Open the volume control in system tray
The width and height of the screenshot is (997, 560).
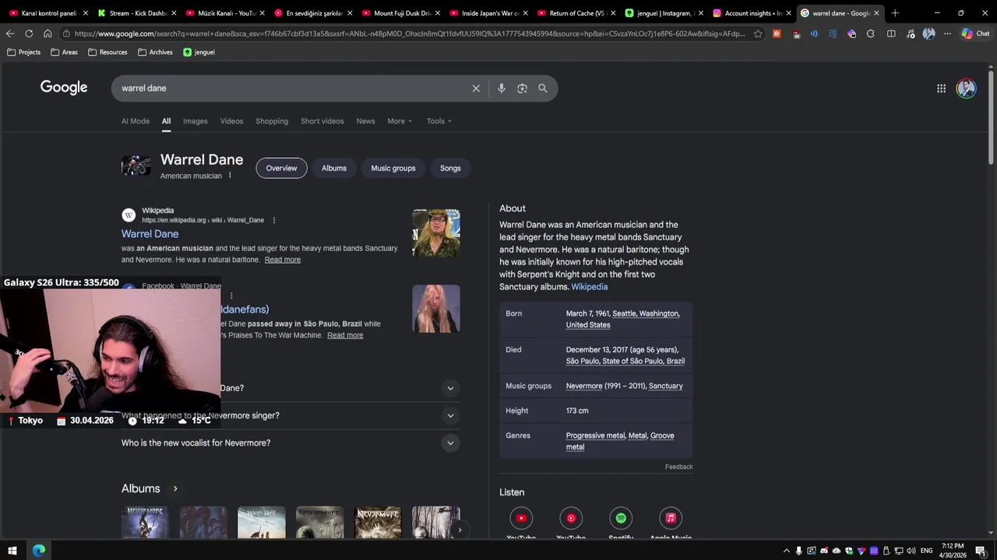click(x=911, y=551)
